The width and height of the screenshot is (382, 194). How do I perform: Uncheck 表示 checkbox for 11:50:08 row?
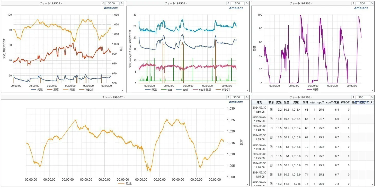271,110
